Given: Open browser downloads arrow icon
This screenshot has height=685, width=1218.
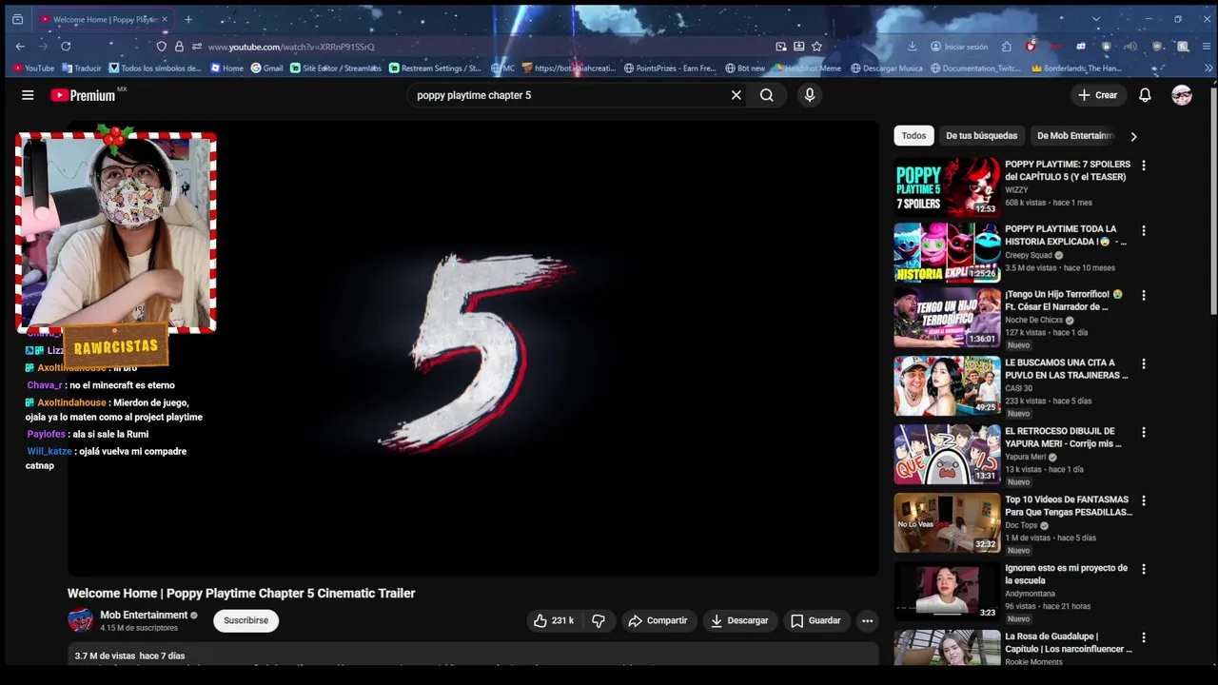Looking at the screenshot, I should (912, 46).
